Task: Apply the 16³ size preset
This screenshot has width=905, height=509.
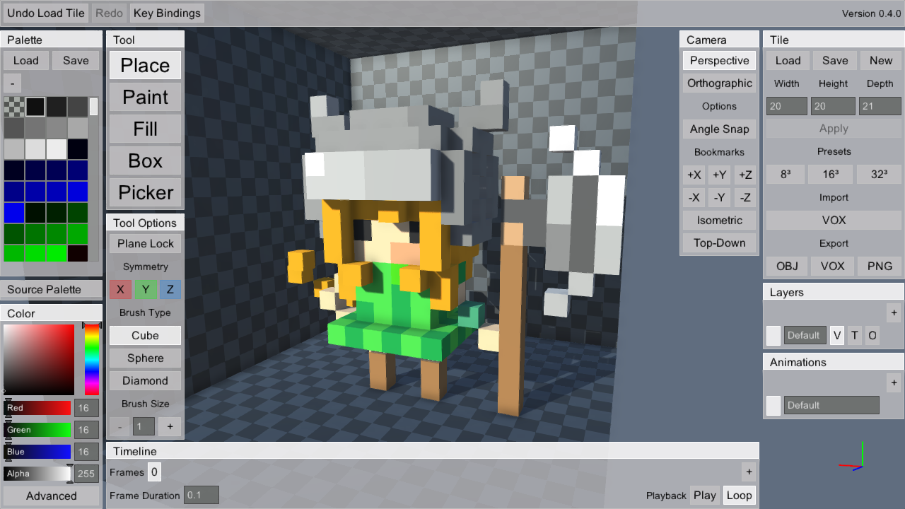Action: tap(831, 174)
